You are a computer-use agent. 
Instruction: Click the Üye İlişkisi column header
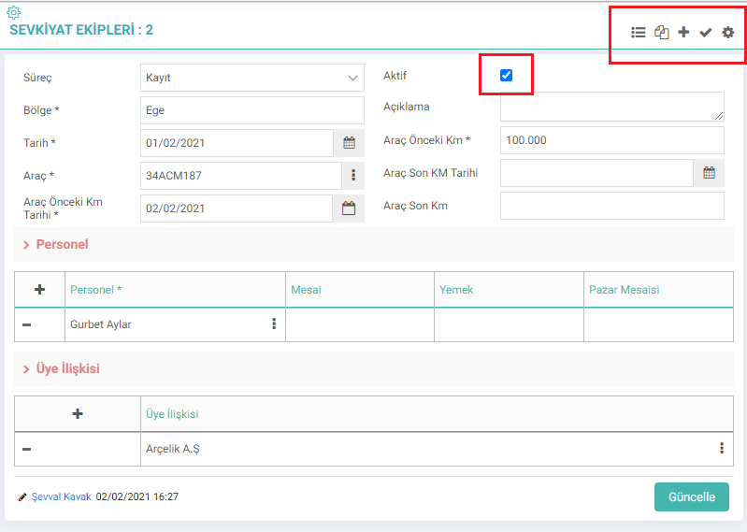pyautogui.click(x=437, y=414)
